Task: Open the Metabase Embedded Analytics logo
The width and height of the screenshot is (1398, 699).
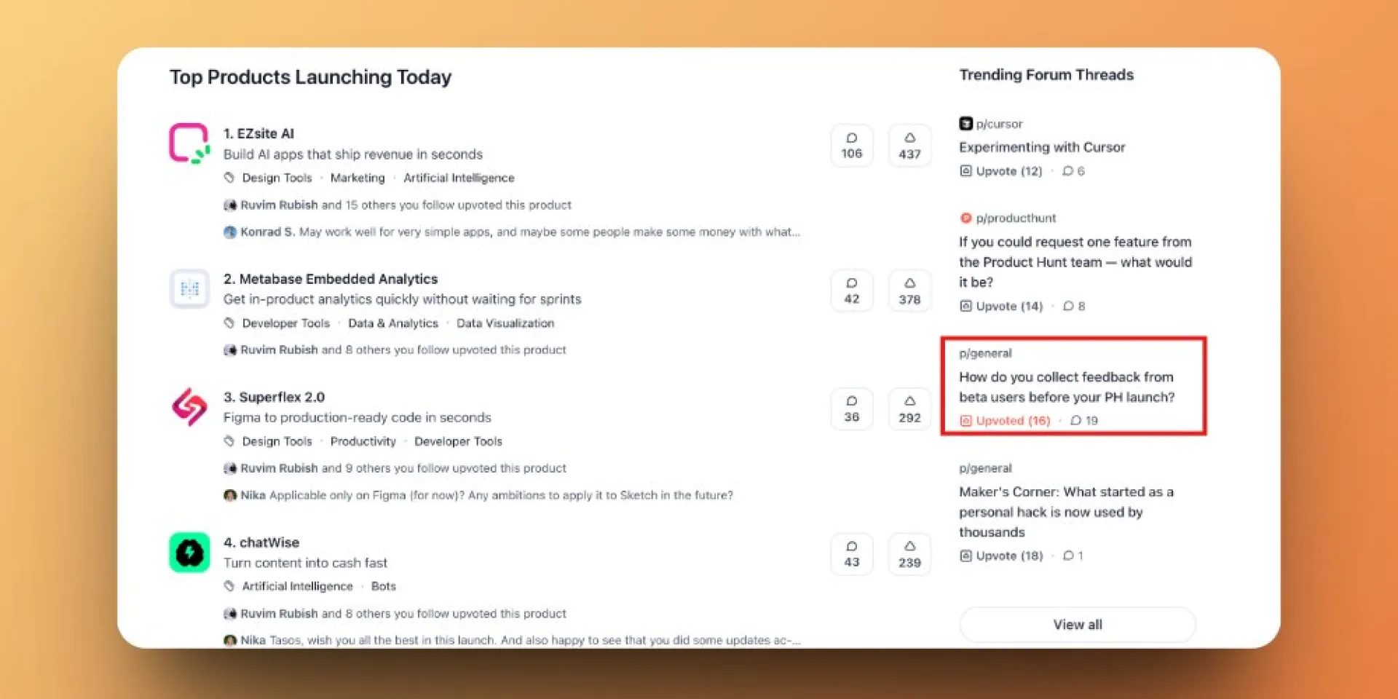Action: [x=189, y=289]
